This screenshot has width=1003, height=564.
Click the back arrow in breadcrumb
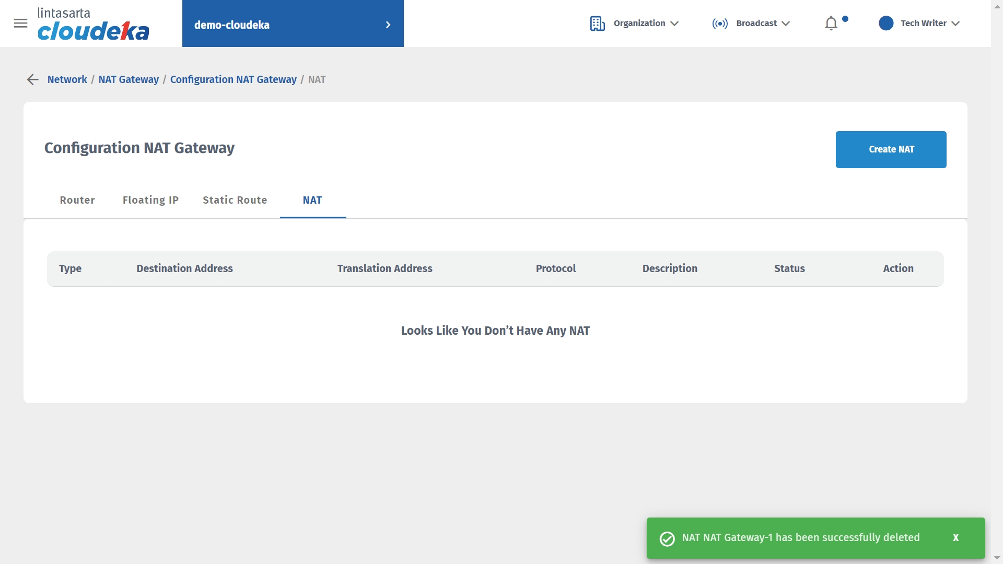pos(32,79)
